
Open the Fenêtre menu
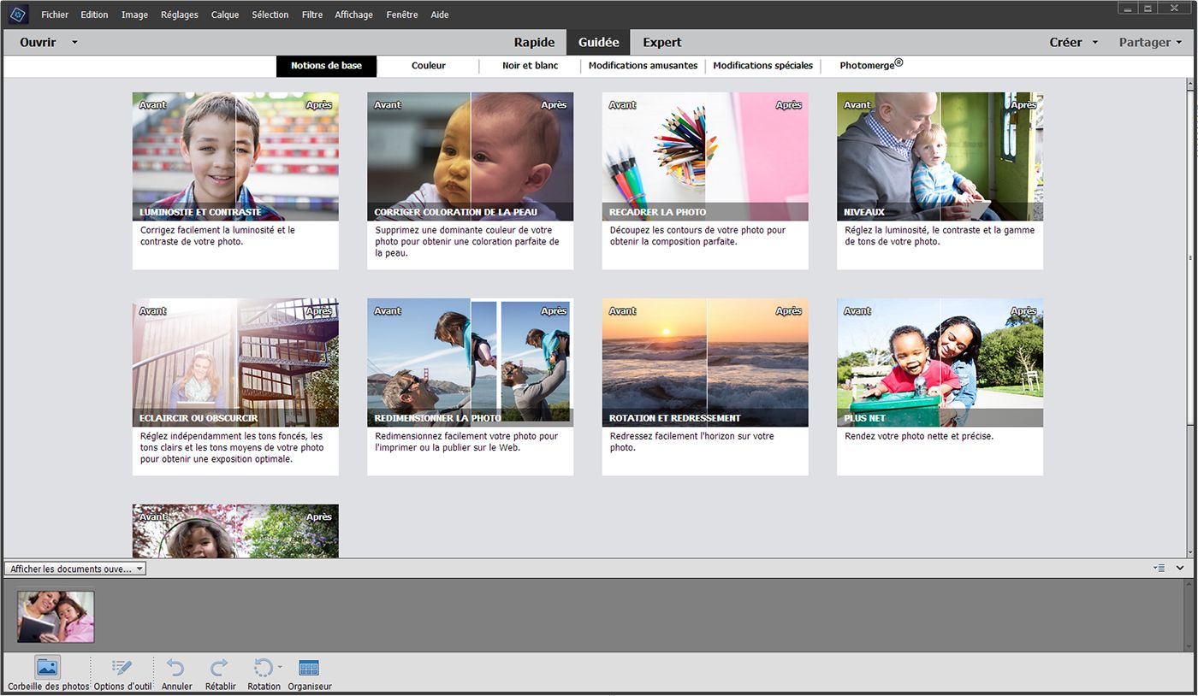click(x=402, y=15)
